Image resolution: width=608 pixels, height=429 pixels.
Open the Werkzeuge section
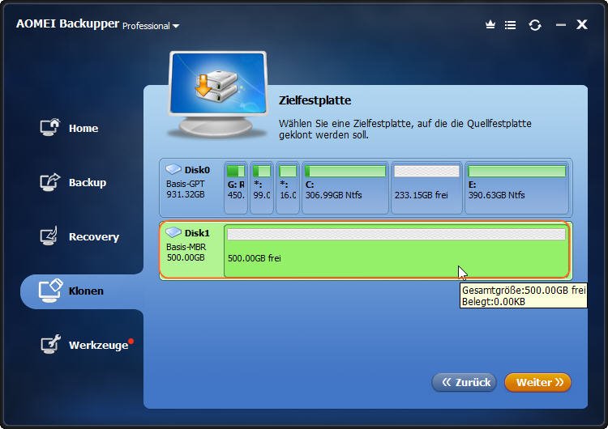(88, 345)
